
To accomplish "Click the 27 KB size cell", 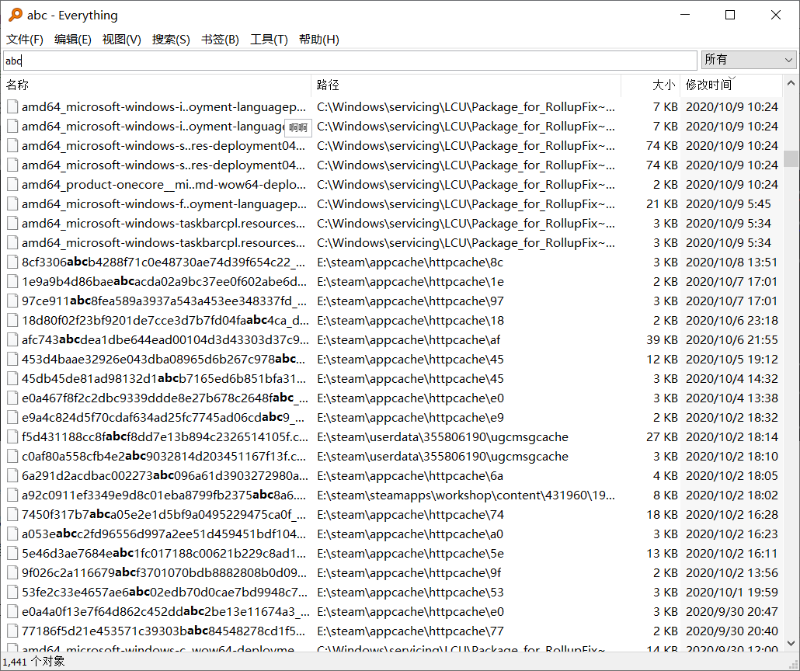I will (662, 436).
